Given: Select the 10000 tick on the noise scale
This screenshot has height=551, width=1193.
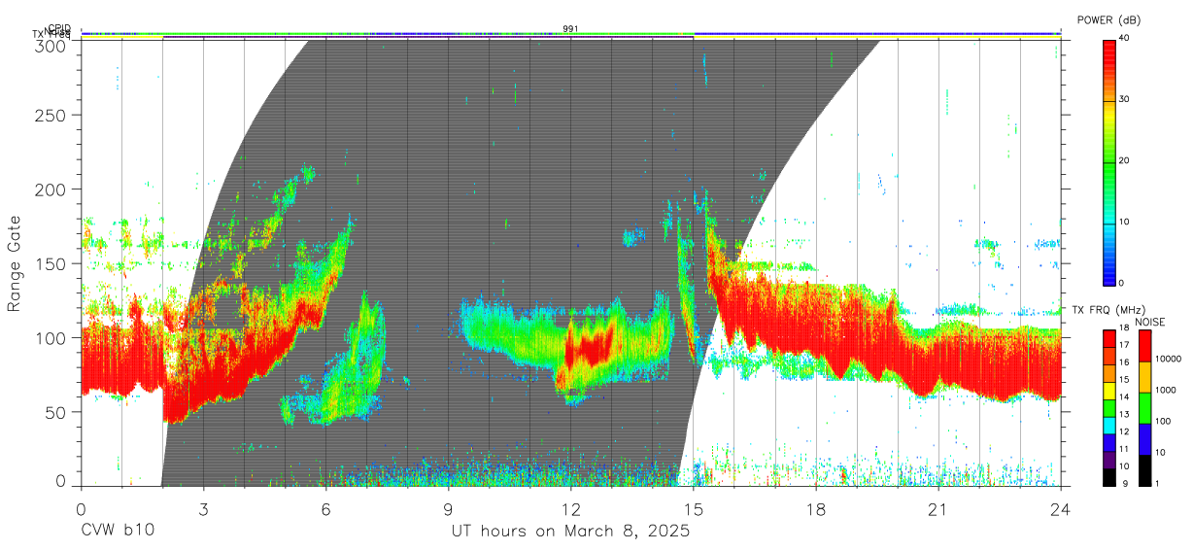Looking at the screenshot, I should coord(1170,360).
